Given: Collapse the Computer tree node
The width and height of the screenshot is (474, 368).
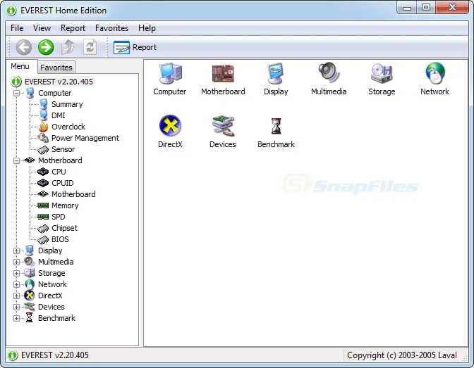Looking at the screenshot, I should [17, 93].
